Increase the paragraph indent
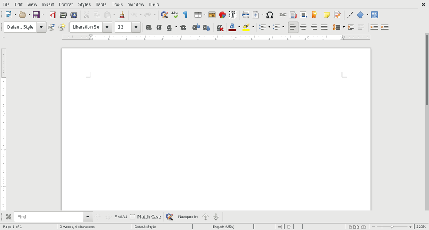Viewport: 429px width, 230px height. (x=374, y=27)
